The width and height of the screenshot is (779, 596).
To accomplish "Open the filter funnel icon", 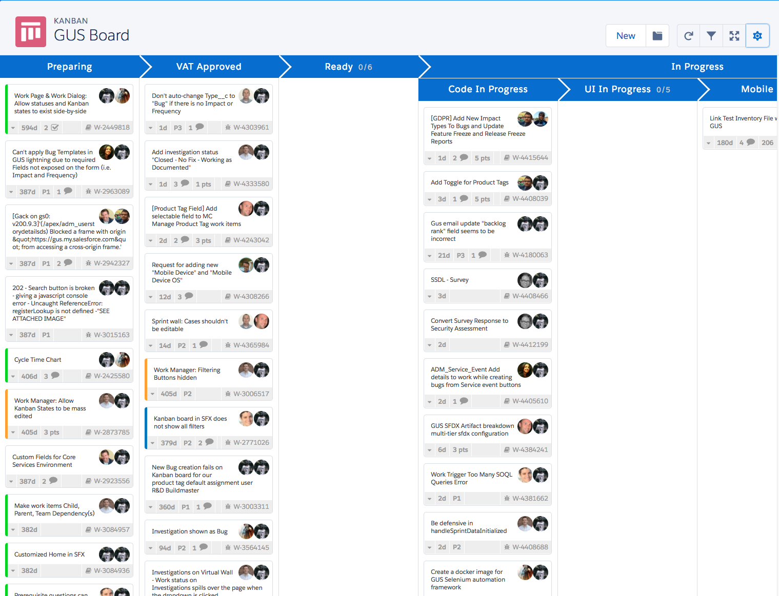I will [x=711, y=36].
